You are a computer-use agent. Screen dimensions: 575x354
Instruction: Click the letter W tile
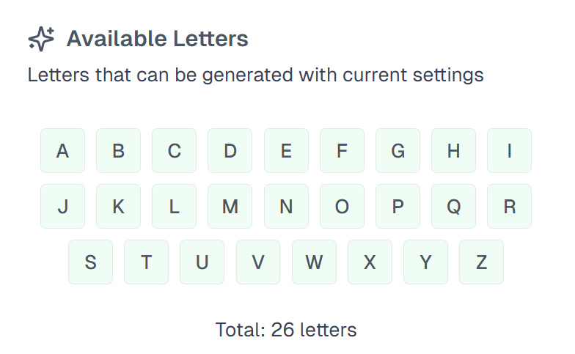coord(314,262)
